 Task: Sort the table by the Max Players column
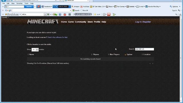tap(114, 54)
